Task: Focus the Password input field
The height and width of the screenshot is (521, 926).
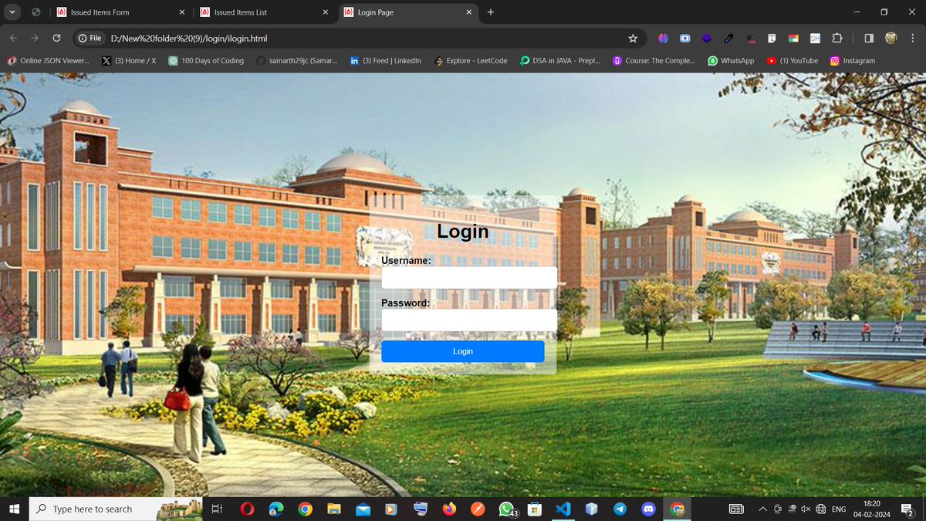Action: [x=469, y=320]
